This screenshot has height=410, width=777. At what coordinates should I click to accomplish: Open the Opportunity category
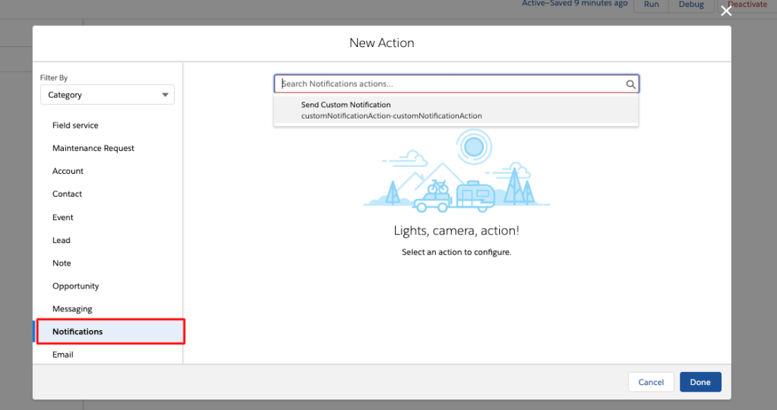(75, 286)
